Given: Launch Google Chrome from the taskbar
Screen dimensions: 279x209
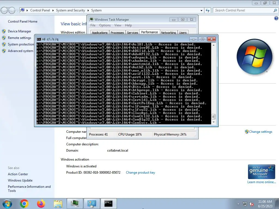Looking at the screenshot, I should coord(24,204).
